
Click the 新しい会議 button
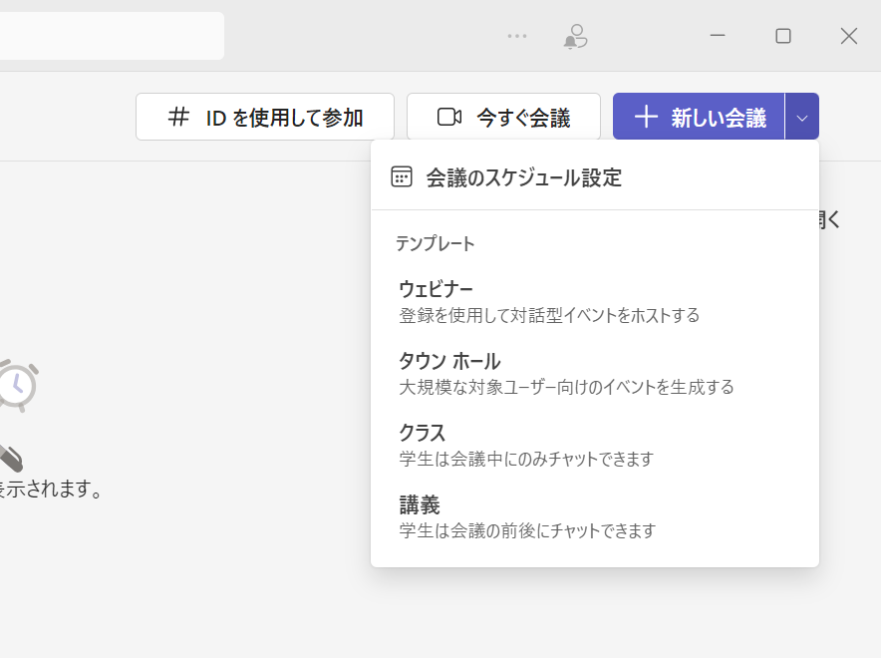pyautogui.click(x=699, y=117)
